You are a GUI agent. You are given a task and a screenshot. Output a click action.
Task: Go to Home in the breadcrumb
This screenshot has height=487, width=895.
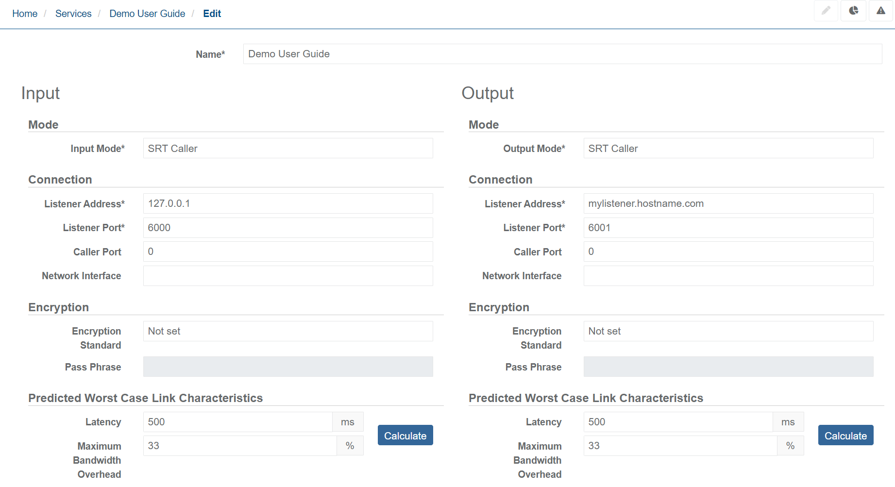[x=25, y=14]
